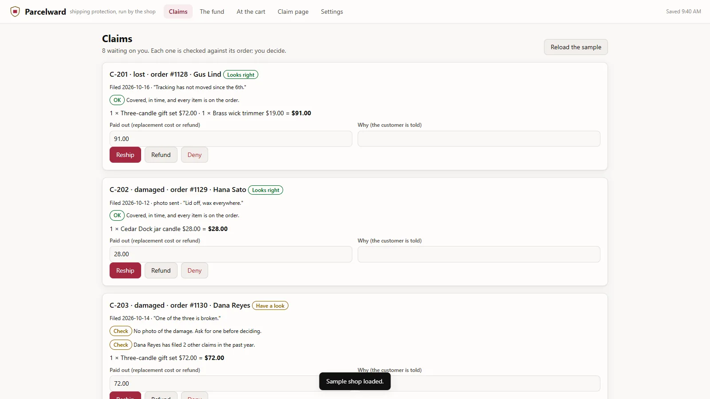Select the Claims page heading
The width and height of the screenshot is (710, 399).
117,39
